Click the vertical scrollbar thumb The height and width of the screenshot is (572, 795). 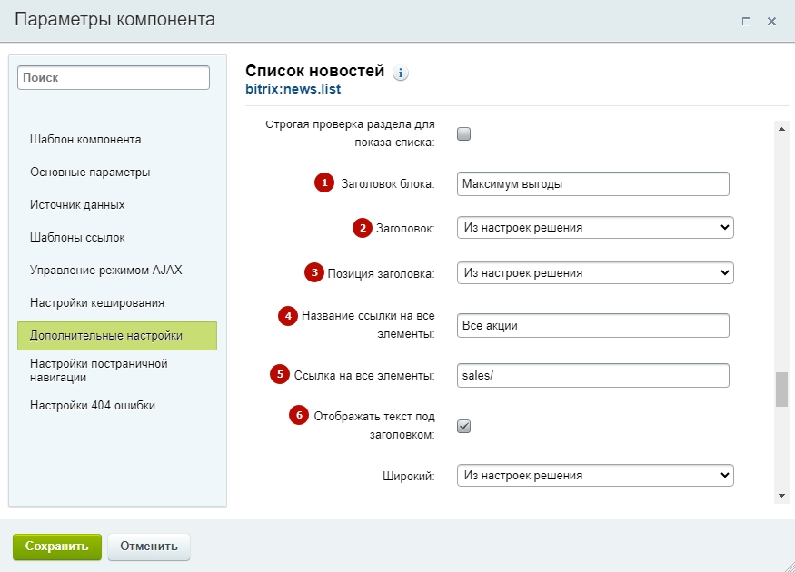click(x=781, y=389)
